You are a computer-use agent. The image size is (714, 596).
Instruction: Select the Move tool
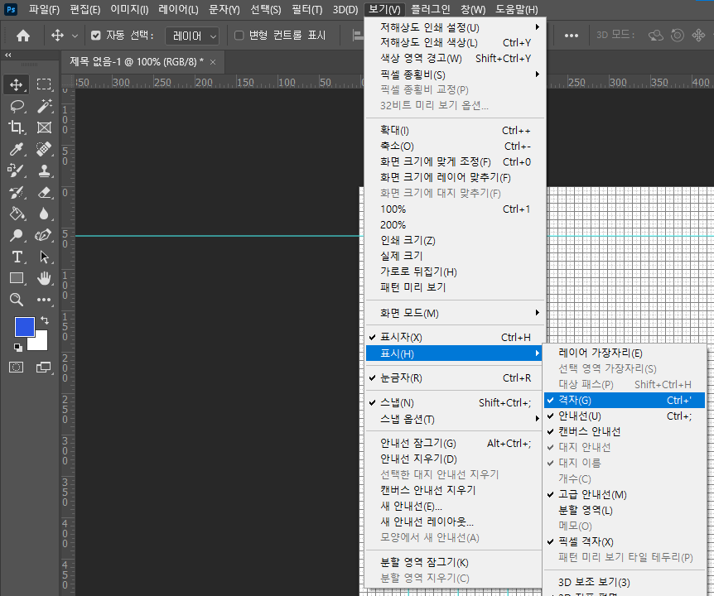(x=17, y=85)
